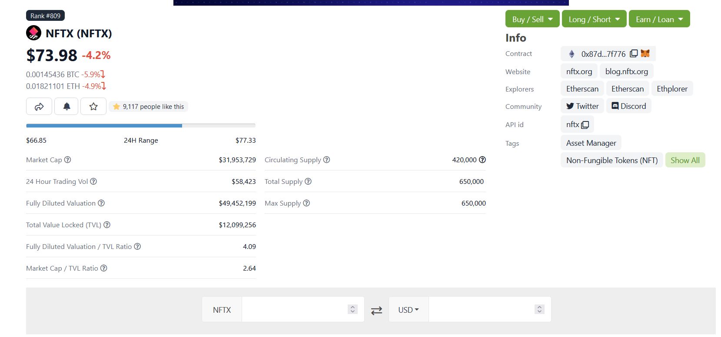This screenshot has width=721, height=337.
Task: Open the USD currency selector
Action: (409, 310)
